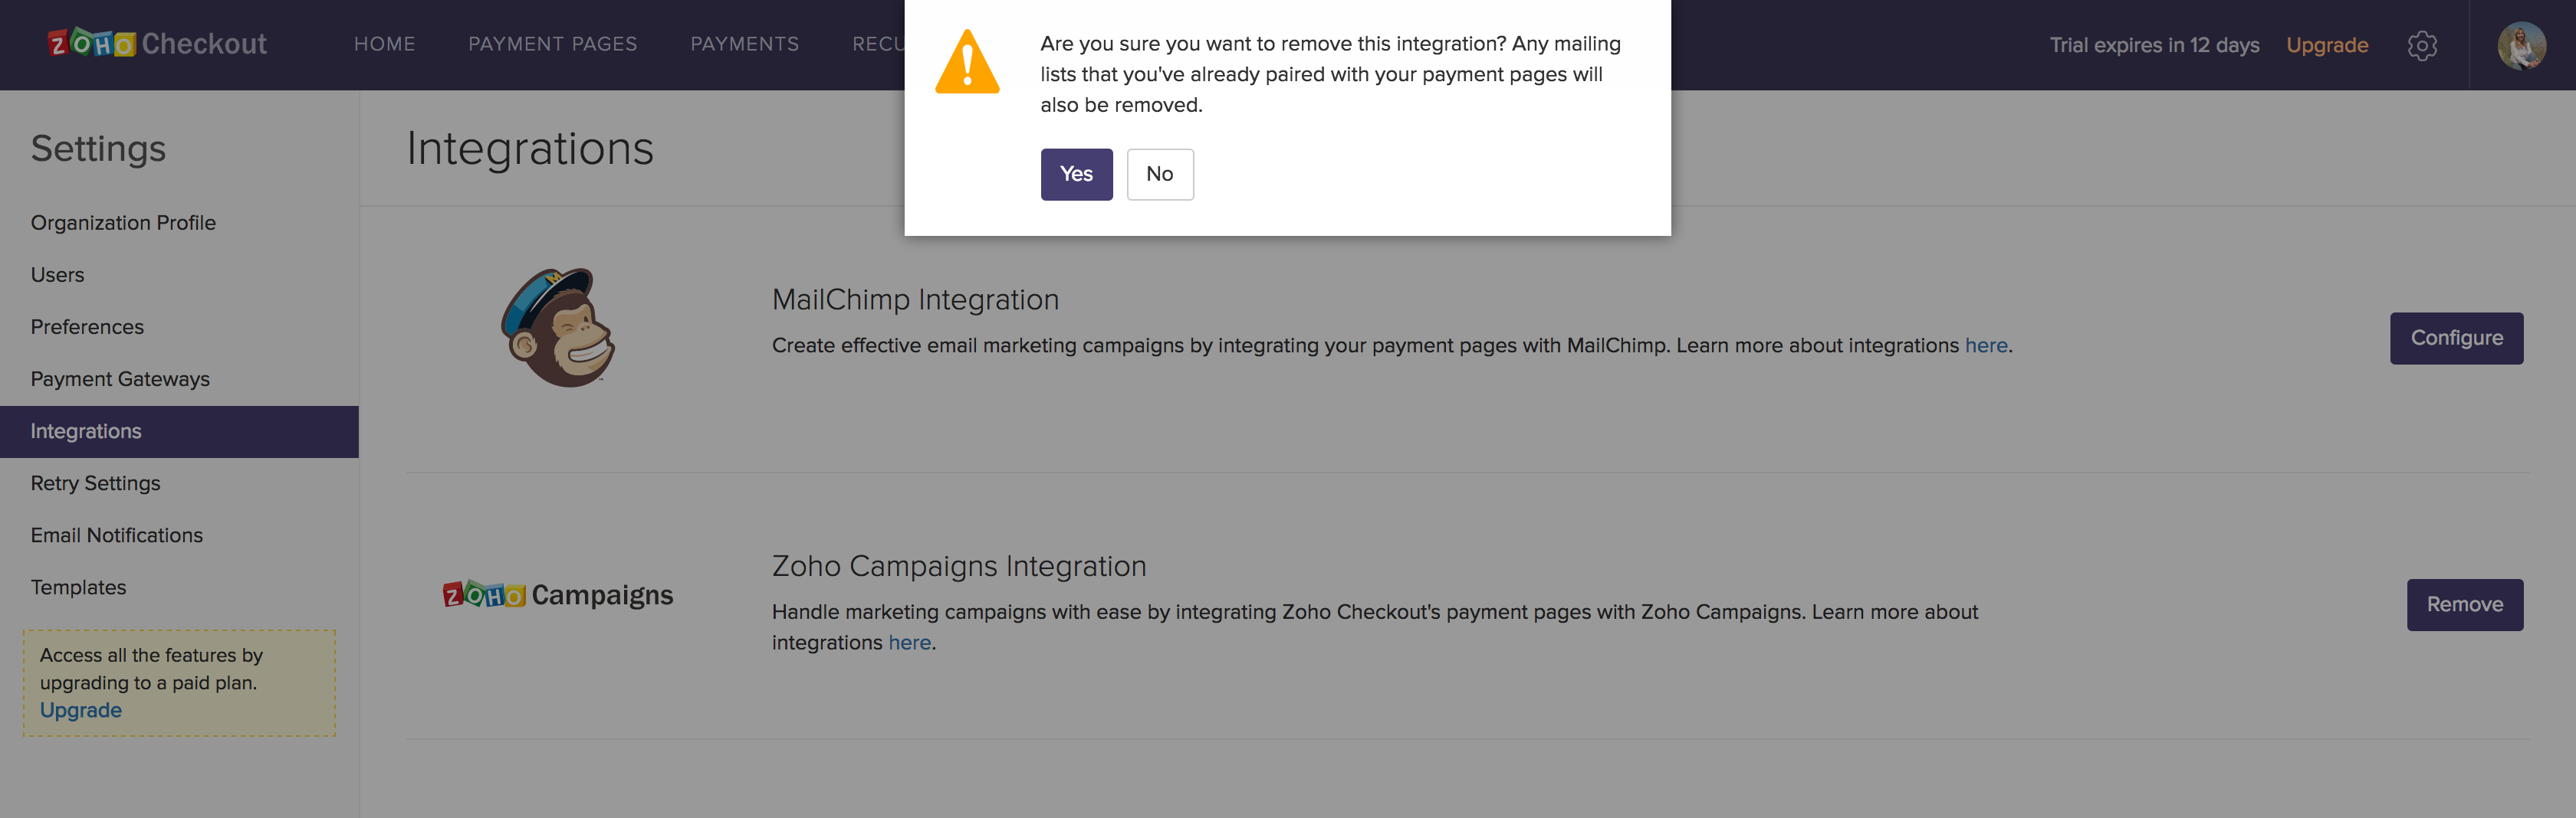
Task: Click the Configure button for MailChimp
Action: click(2457, 338)
